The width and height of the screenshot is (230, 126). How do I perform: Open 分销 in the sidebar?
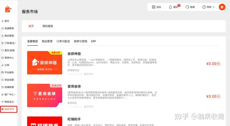[7, 65]
